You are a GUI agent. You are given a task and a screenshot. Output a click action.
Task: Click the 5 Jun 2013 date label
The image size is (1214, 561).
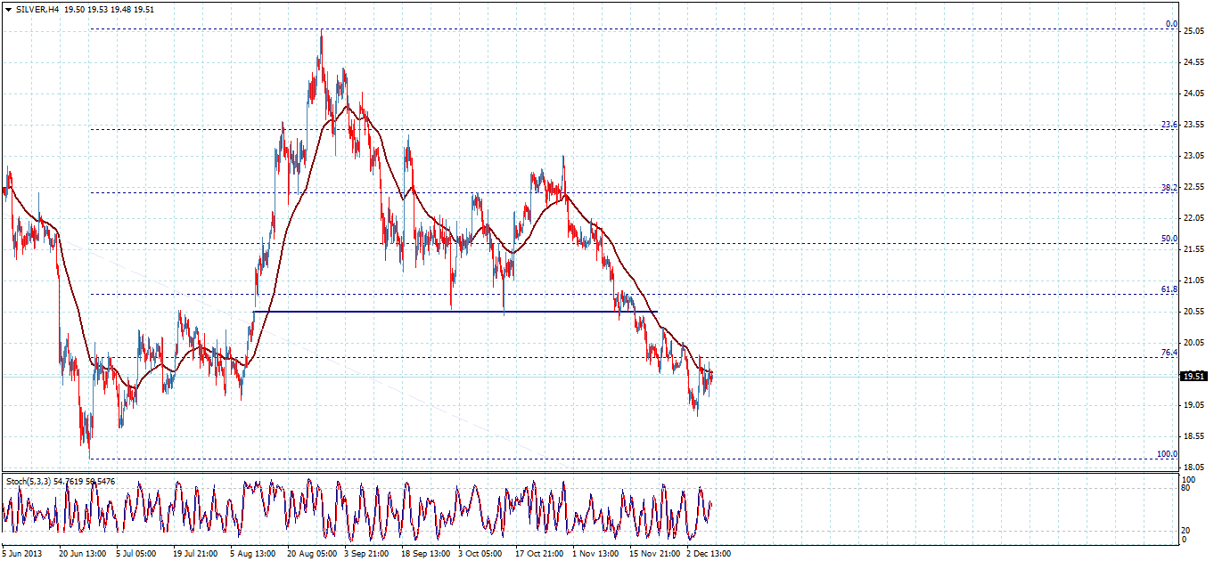(x=22, y=553)
